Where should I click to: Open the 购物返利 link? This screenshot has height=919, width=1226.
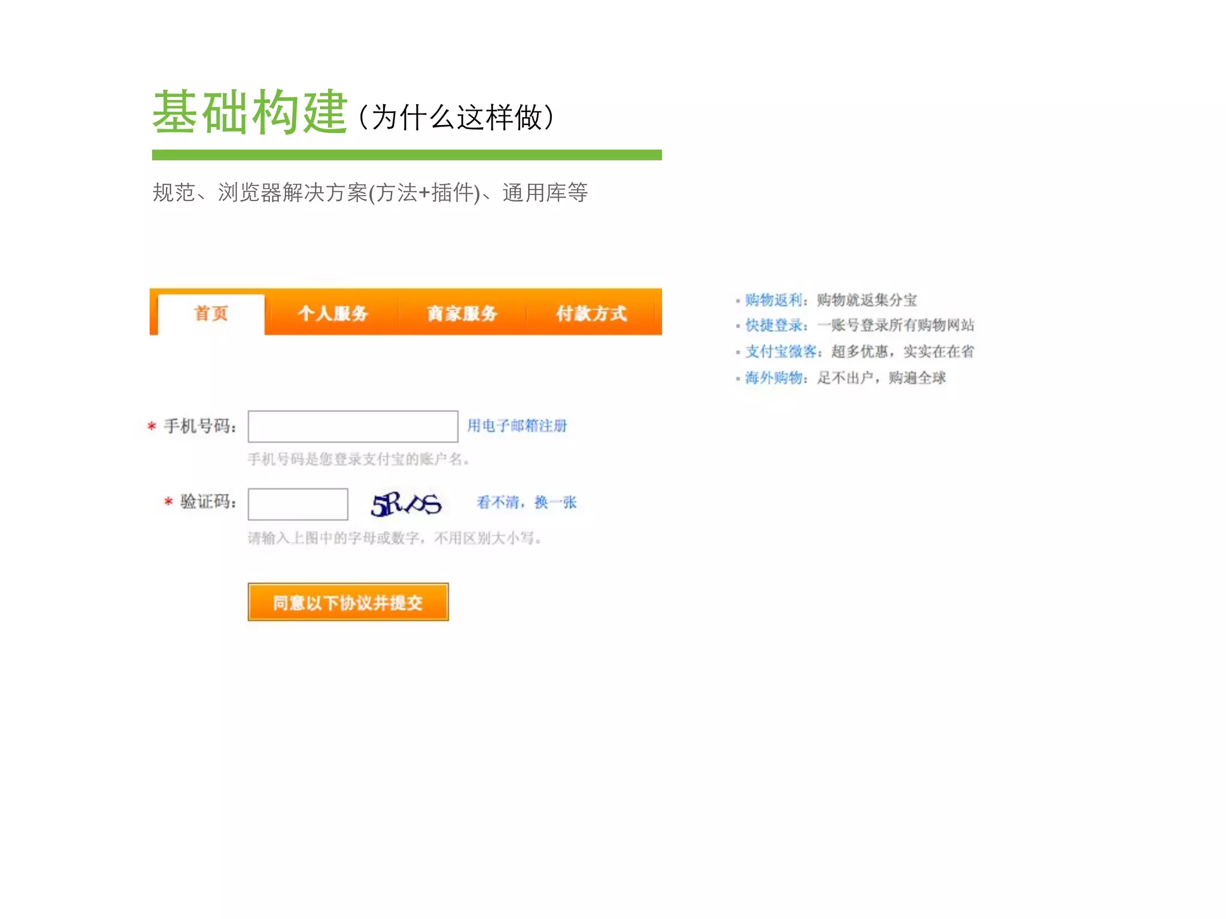(x=773, y=300)
